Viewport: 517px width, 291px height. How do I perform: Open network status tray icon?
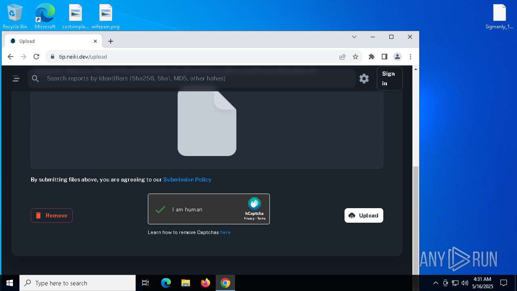(455, 283)
